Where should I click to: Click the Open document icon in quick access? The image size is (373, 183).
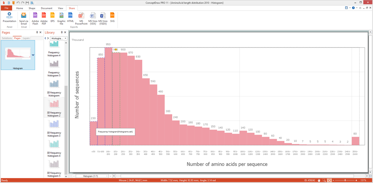pos(13,3)
